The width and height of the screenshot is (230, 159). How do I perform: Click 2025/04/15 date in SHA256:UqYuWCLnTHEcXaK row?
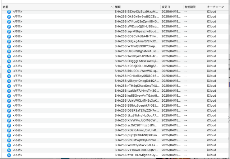point(171,101)
